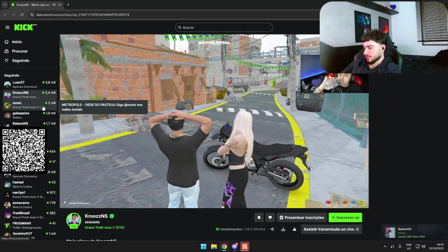
Task: Select FrediBrasil channel name
Action: tap(21, 213)
